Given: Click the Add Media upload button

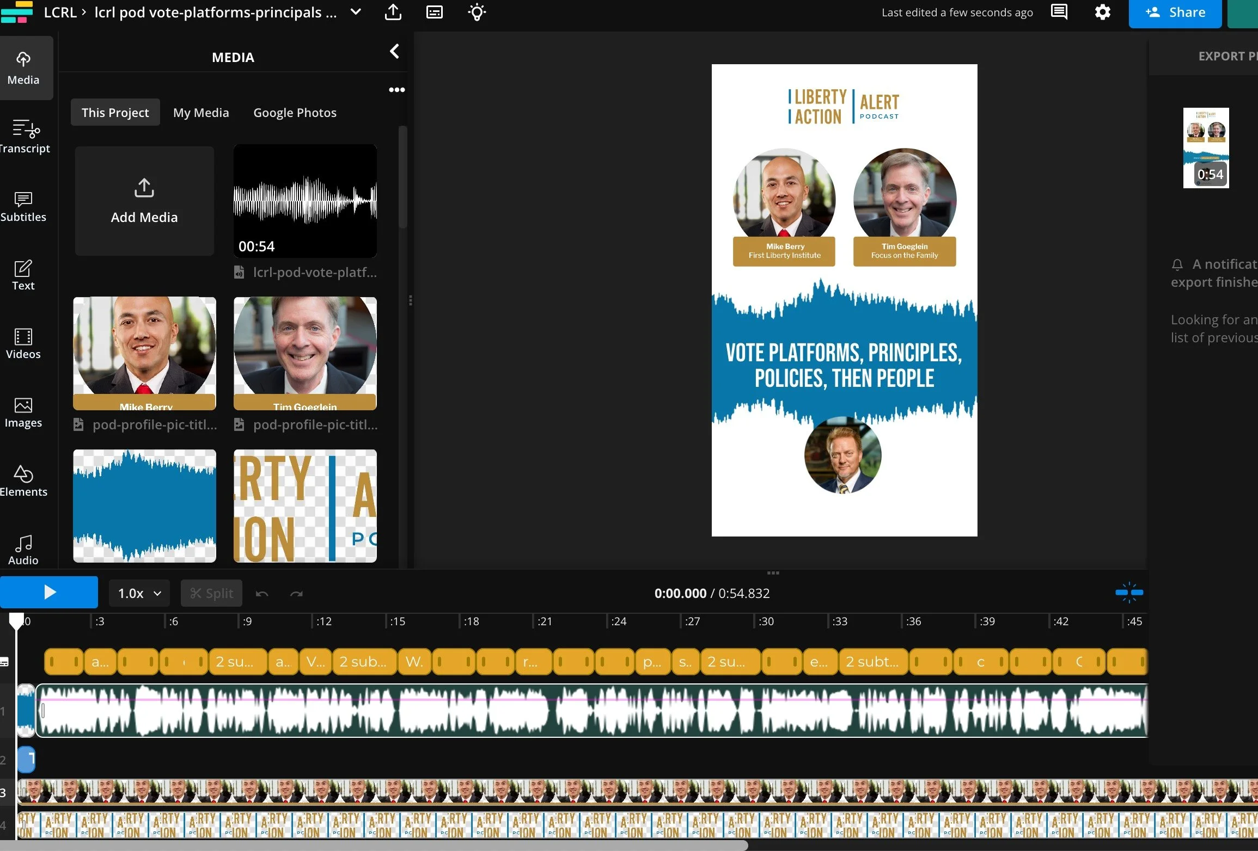Looking at the screenshot, I should click(x=144, y=201).
